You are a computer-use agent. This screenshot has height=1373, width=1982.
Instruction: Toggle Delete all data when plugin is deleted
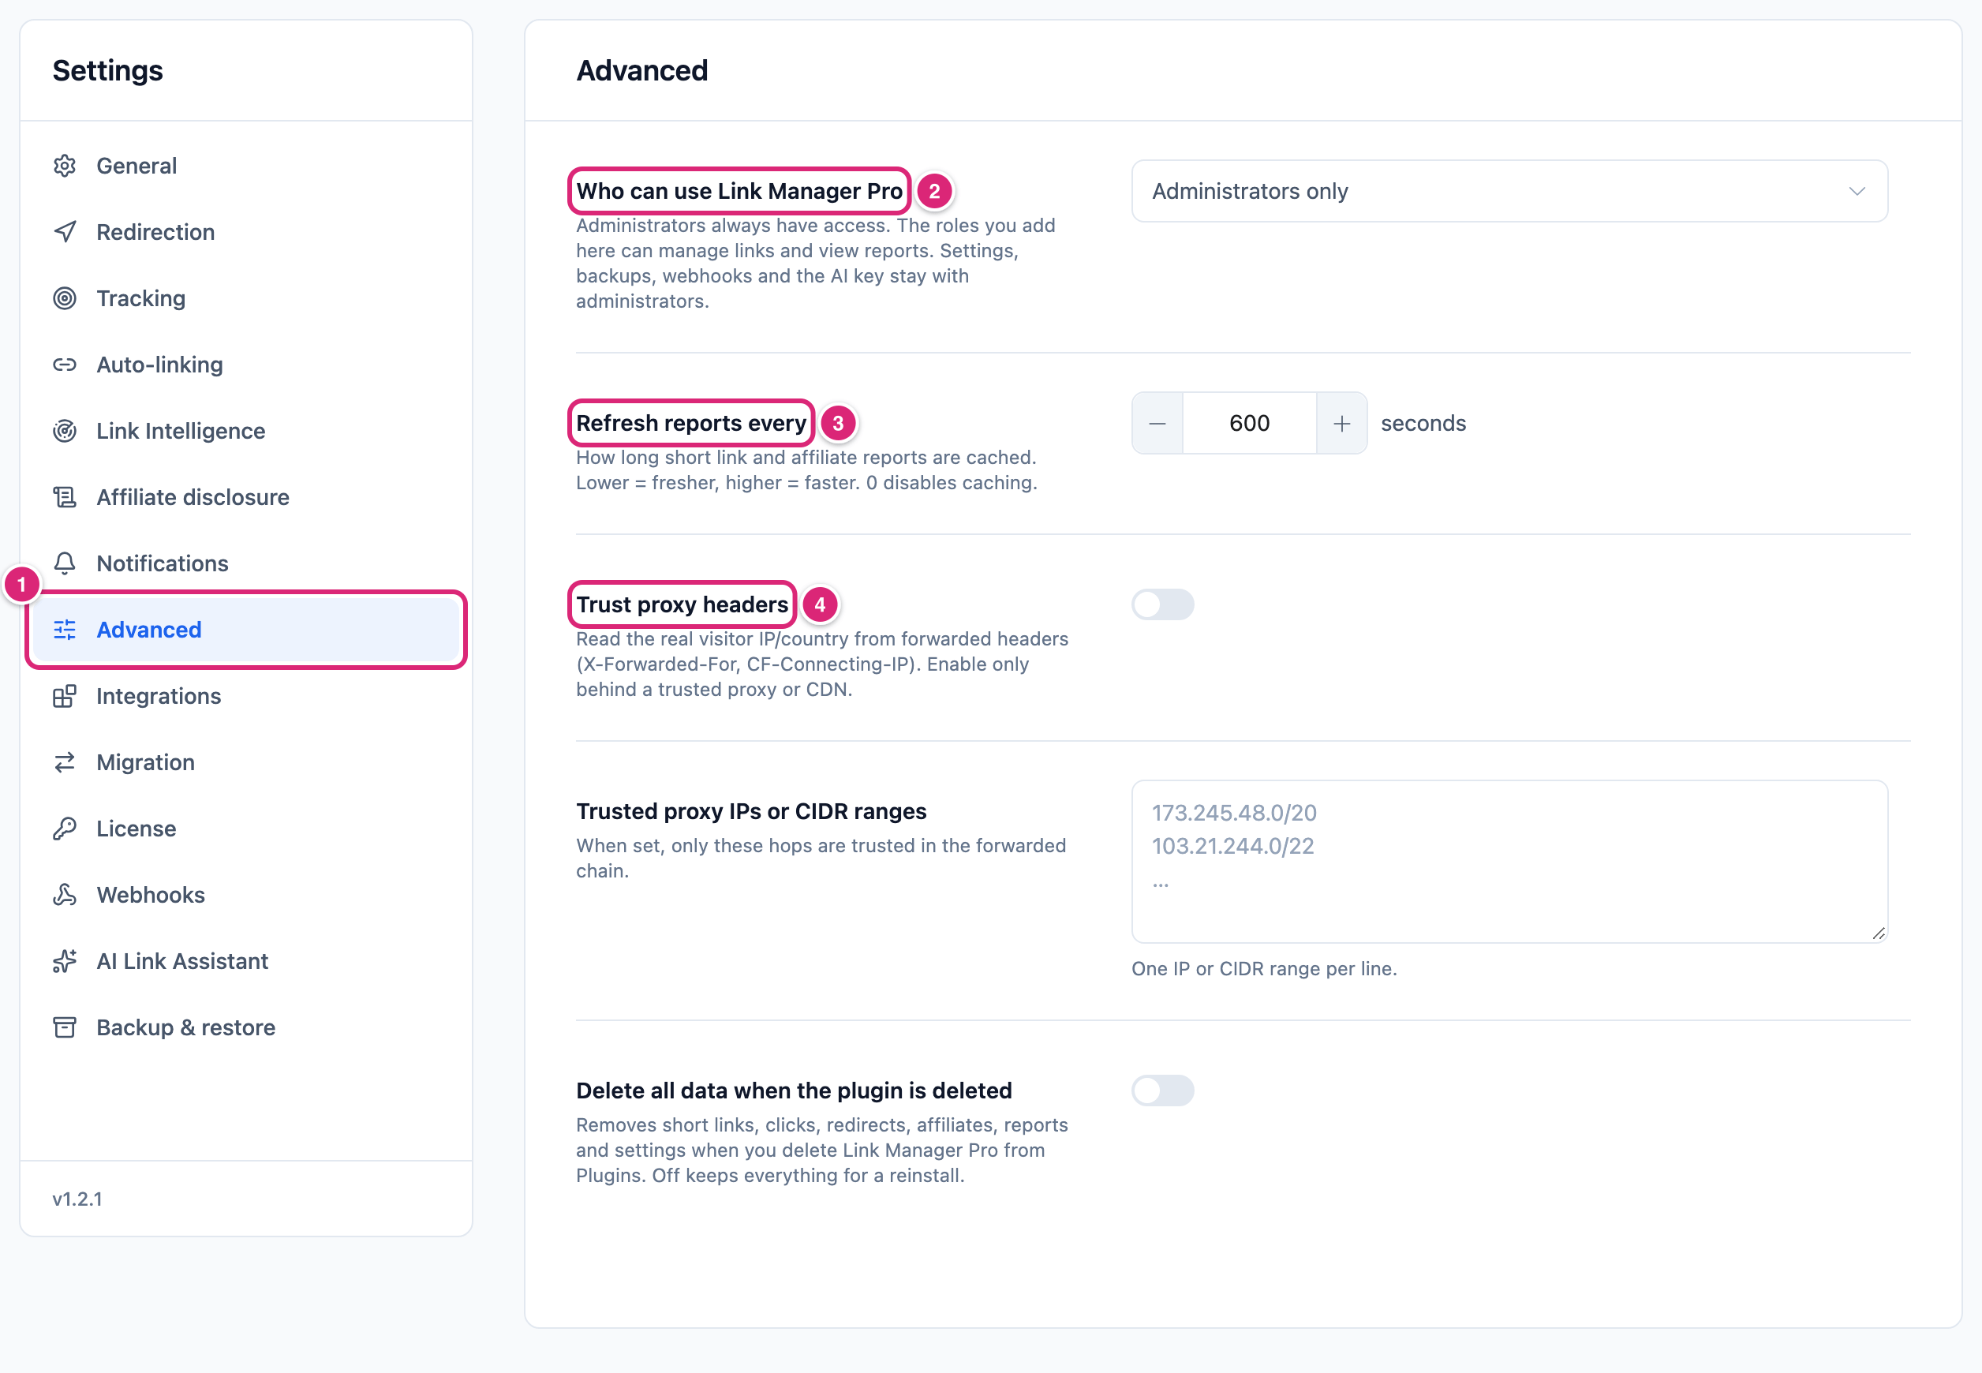(1162, 1090)
